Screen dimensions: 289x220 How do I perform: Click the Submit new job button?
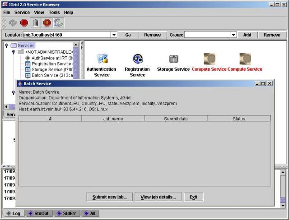pyautogui.click(x=110, y=197)
